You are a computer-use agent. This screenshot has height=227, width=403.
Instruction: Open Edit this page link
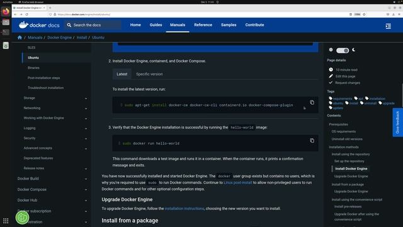point(345,76)
